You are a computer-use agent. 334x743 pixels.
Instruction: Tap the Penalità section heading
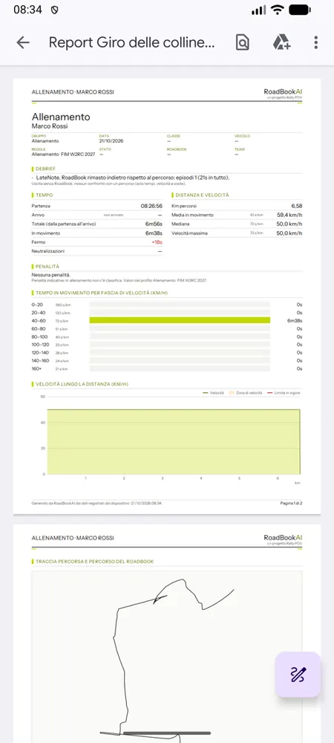pos(47,267)
